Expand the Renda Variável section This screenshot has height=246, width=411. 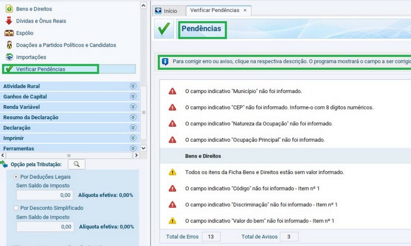(x=133, y=107)
